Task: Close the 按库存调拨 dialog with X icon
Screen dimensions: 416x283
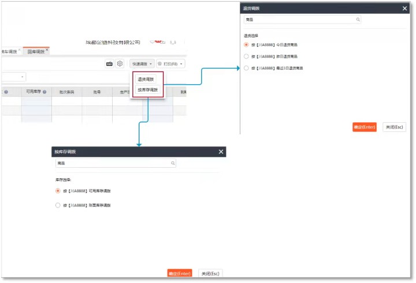Action: pos(221,152)
